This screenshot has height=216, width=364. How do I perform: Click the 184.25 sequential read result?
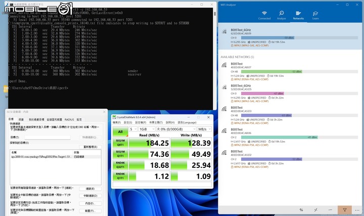tap(149, 143)
